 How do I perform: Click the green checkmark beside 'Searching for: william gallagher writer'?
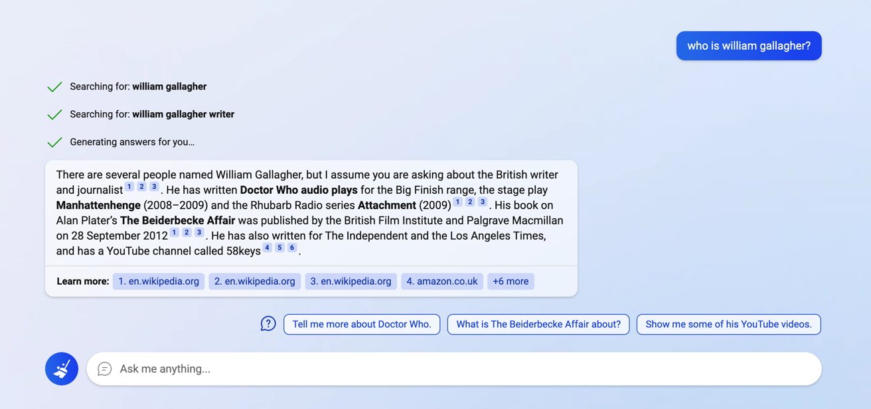click(54, 114)
